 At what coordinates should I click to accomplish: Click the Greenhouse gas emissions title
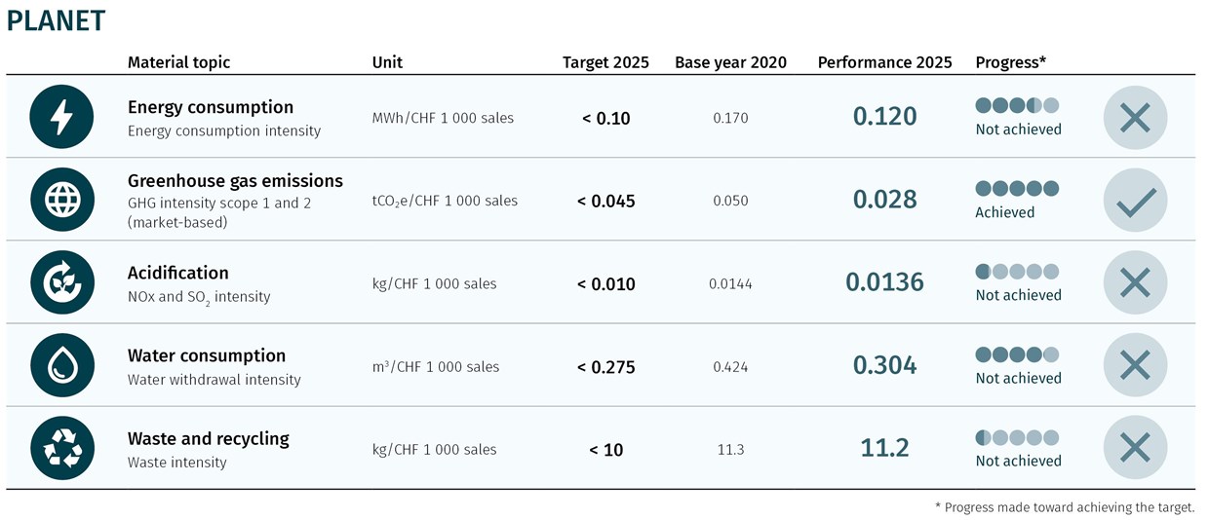click(235, 181)
